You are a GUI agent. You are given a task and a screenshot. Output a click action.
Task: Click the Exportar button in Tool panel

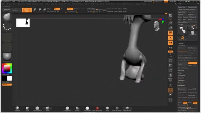(193, 15)
